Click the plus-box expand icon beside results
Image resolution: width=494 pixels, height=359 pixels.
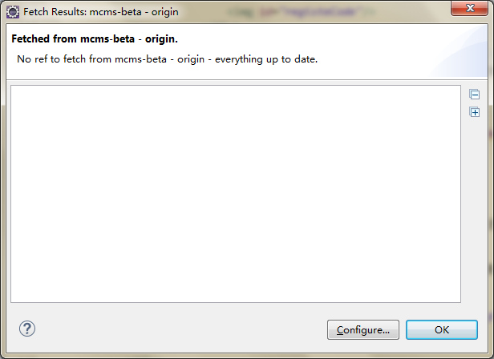[475, 112]
